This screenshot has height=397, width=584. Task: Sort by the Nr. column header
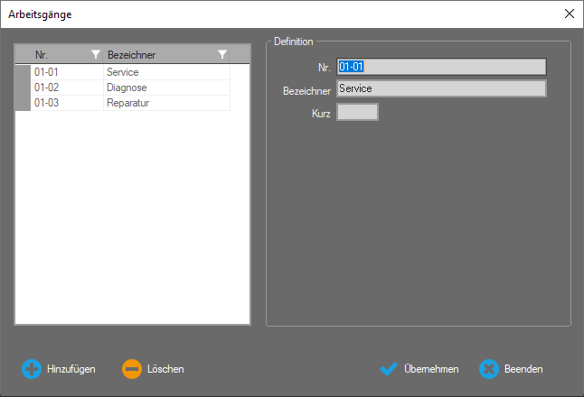pyautogui.click(x=59, y=55)
